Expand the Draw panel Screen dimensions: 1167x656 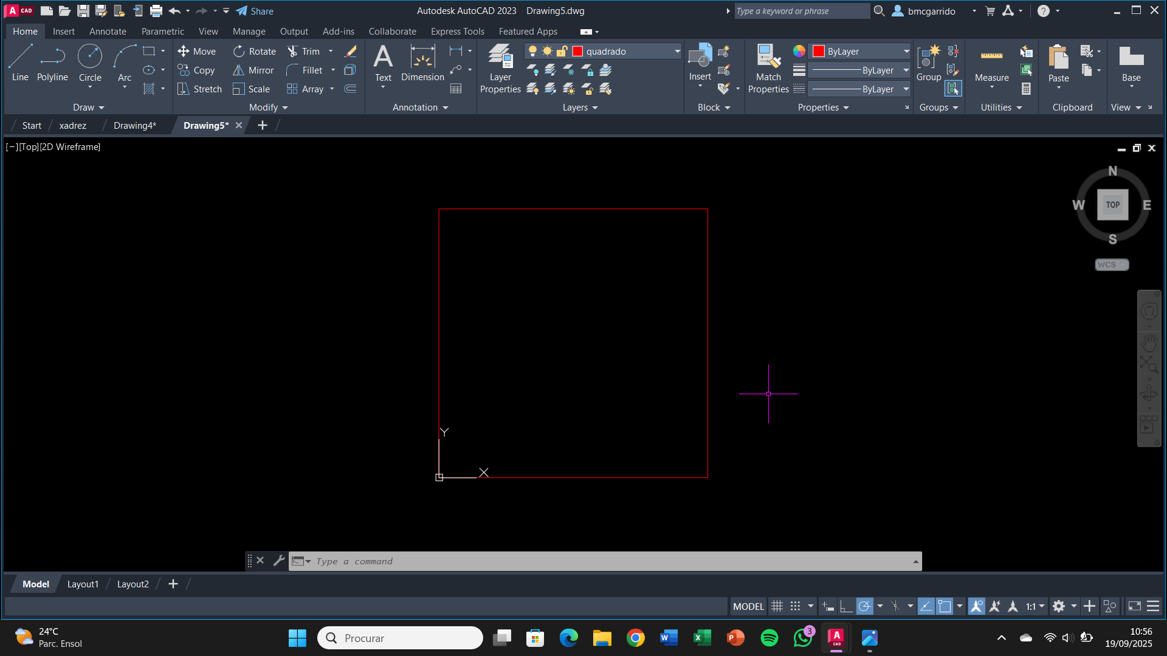click(89, 108)
